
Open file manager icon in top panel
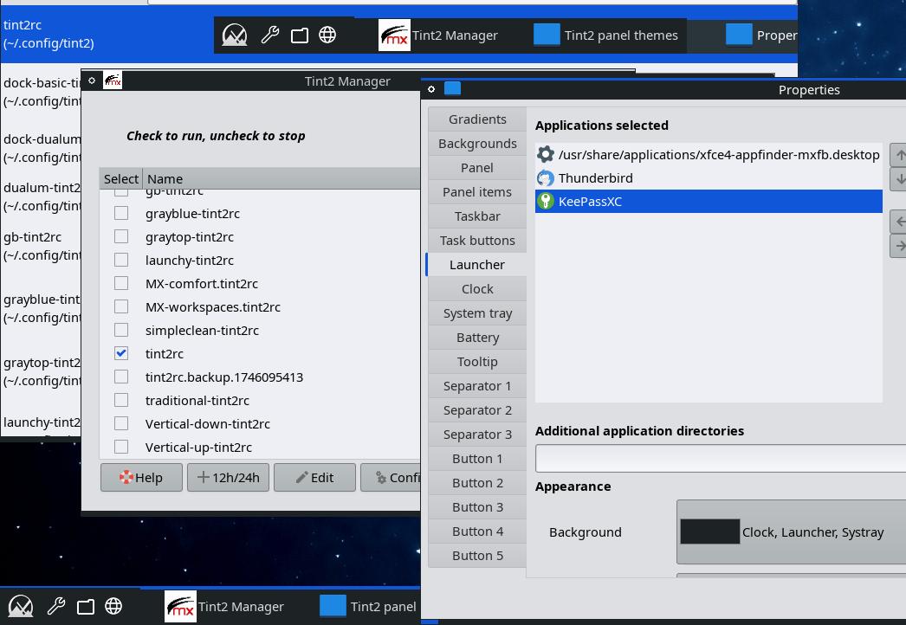(x=300, y=35)
